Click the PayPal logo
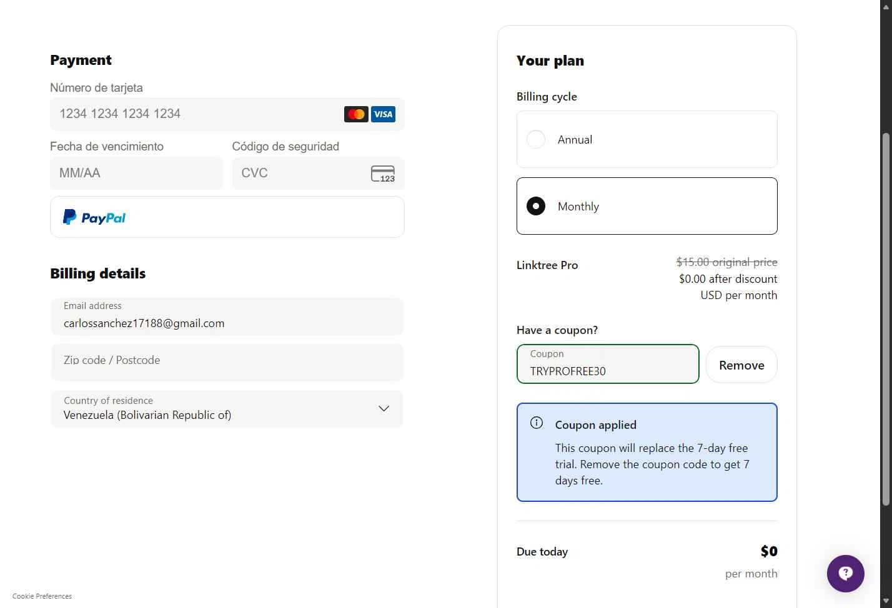The width and height of the screenshot is (892, 608). pyautogui.click(x=94, y=217)
